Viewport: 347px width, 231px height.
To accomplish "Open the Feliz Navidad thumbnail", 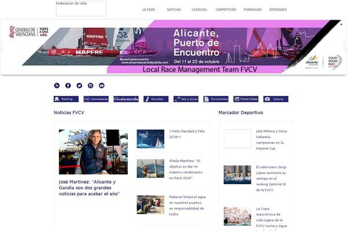I will 150,139.
